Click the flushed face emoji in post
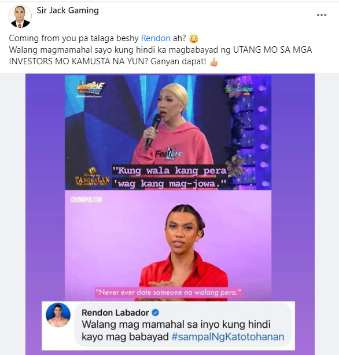This screenshot has height=355, width=339. tap(194, 39)
